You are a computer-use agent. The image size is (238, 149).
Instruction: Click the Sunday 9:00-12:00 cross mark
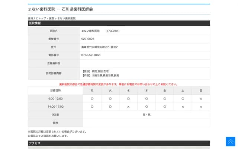201,99
